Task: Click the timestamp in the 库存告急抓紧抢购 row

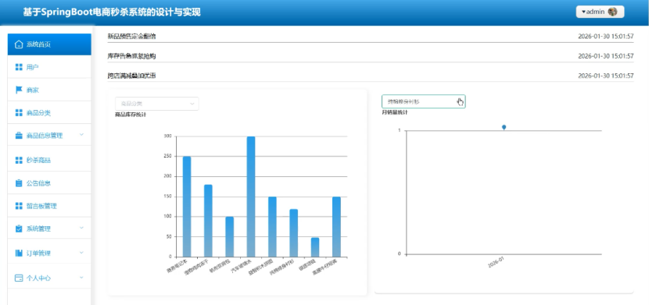Action: pyautogui.click(x=605, y=56)
